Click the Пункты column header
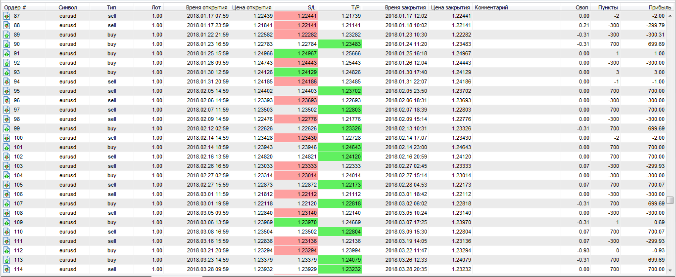The height and width of the screenshot is (277, 676). click(x=607, y=7)
